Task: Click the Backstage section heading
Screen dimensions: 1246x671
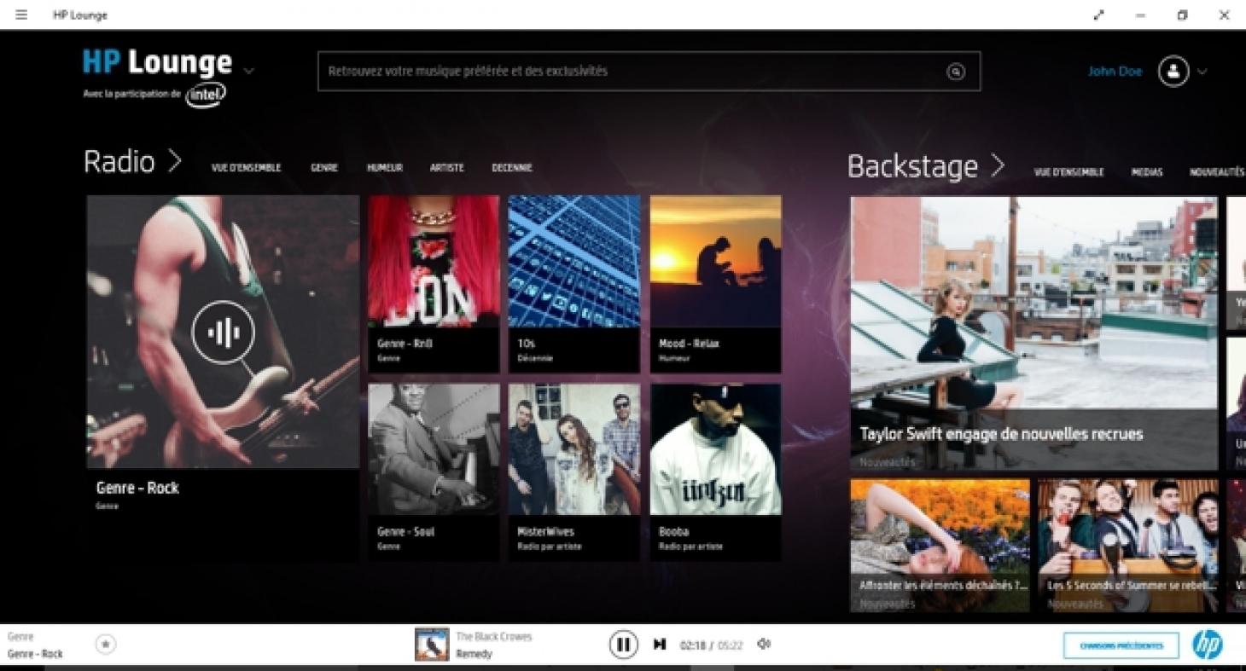Action: tap(912, 166)
